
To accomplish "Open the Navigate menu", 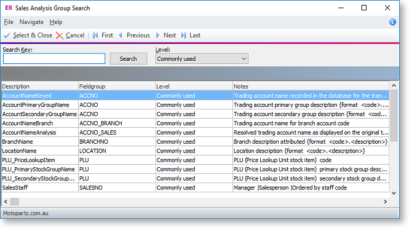I will pyautogui.click(x=31, y=22).
